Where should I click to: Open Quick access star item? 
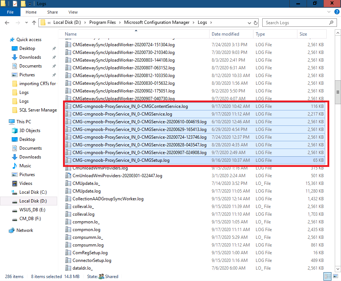[26, 40]
